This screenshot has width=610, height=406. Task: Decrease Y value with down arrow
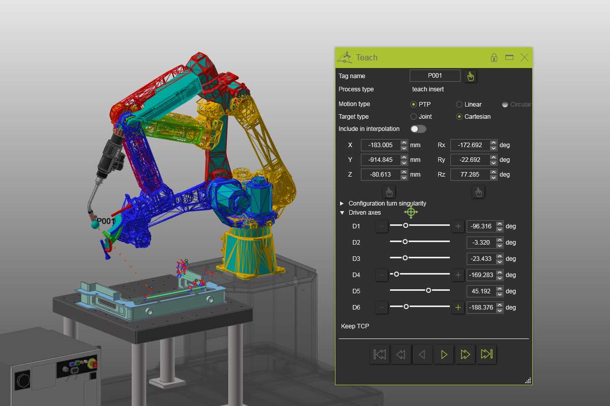click(x=404, y=162)
